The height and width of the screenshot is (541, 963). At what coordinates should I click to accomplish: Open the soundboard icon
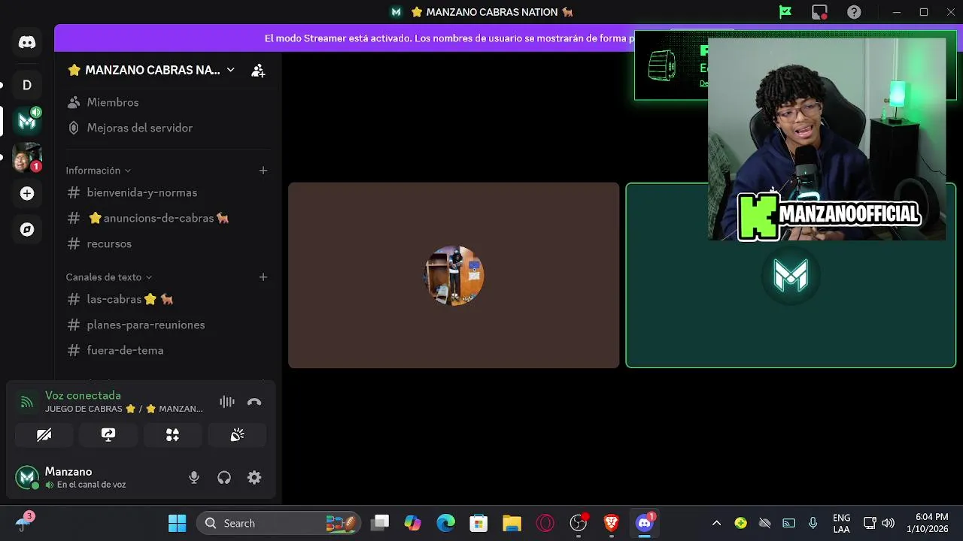tap(237, 434)
